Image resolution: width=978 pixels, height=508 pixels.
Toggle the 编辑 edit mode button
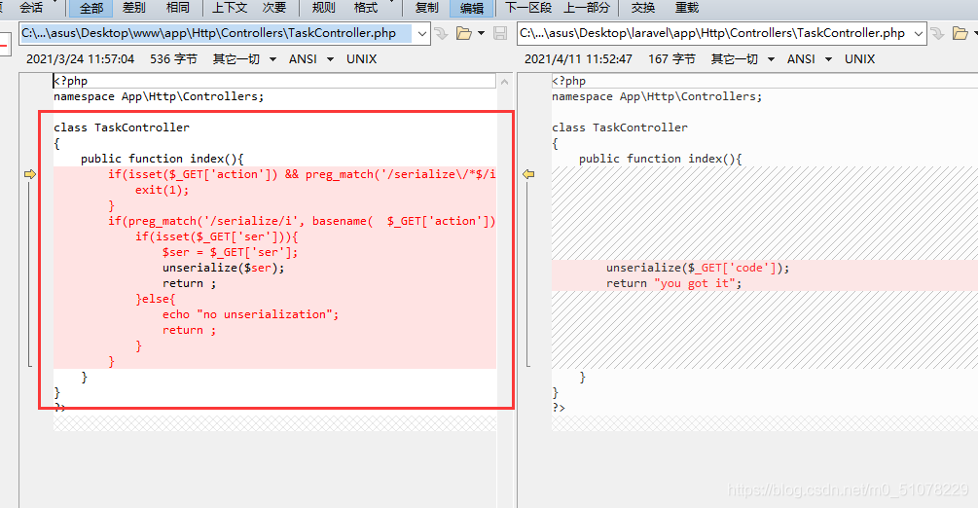click(472, 8)
